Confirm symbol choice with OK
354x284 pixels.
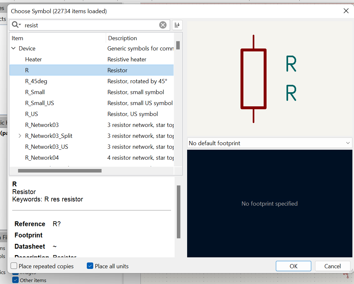(x=293, y=266)
